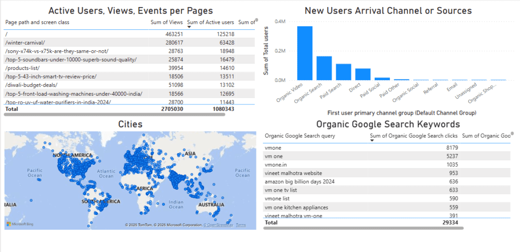This screenshot has height=252, width=520.
Task: Select the Organic Search bar in chart
Action: [324, 68]
